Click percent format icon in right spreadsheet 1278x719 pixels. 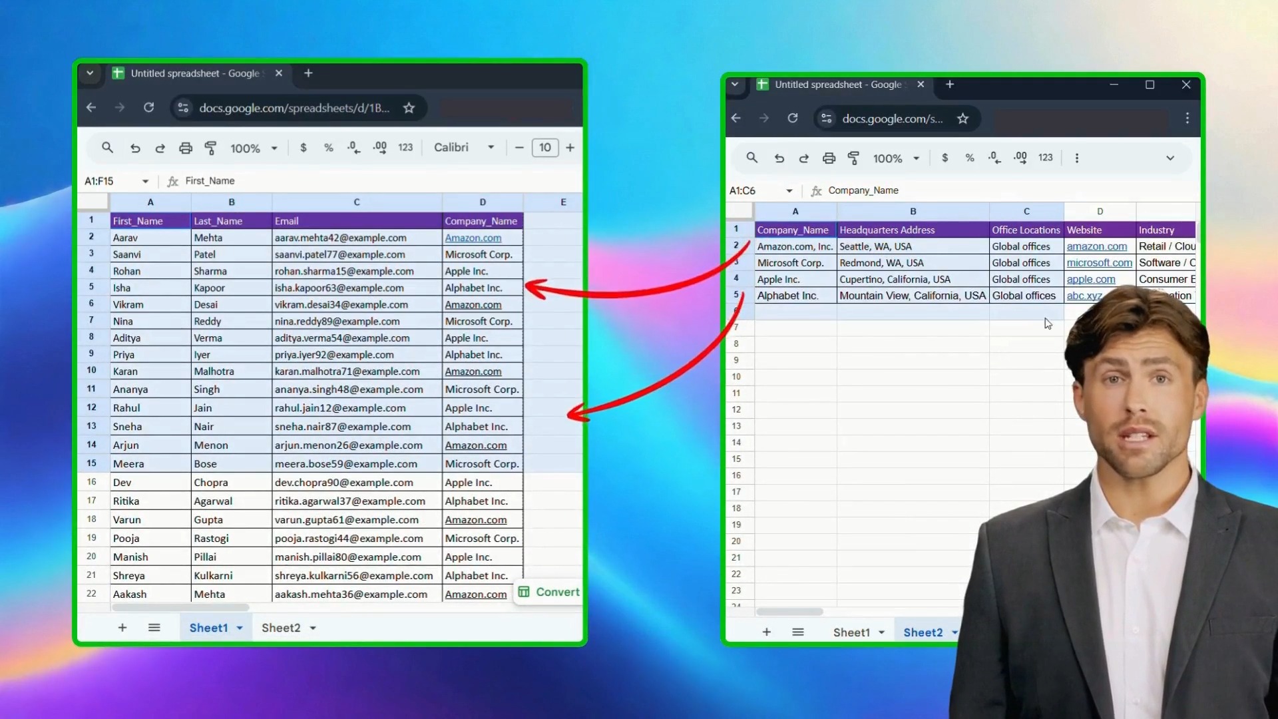click(970, 158)
